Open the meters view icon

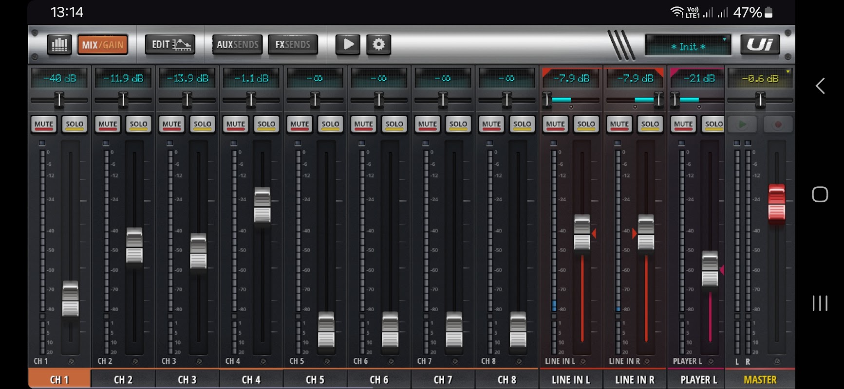tap(59, 45)
